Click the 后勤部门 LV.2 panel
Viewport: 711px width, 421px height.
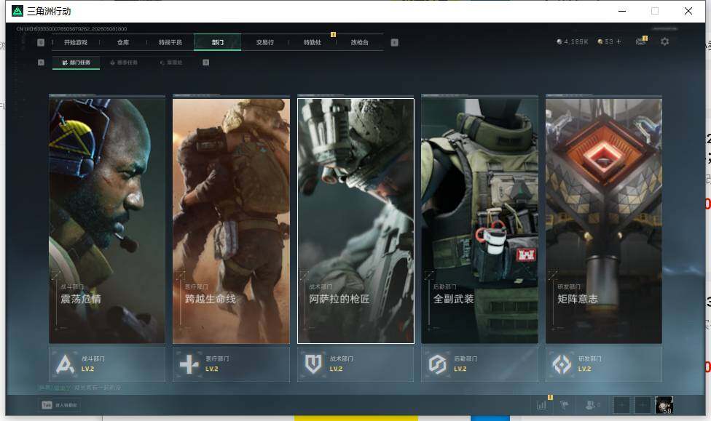(x=480, y=364)
